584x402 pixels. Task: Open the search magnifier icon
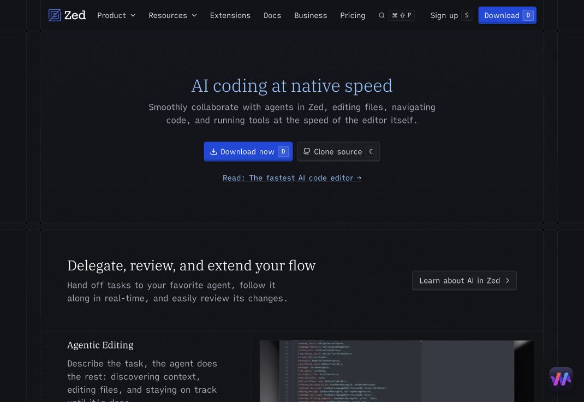(382, 15)
